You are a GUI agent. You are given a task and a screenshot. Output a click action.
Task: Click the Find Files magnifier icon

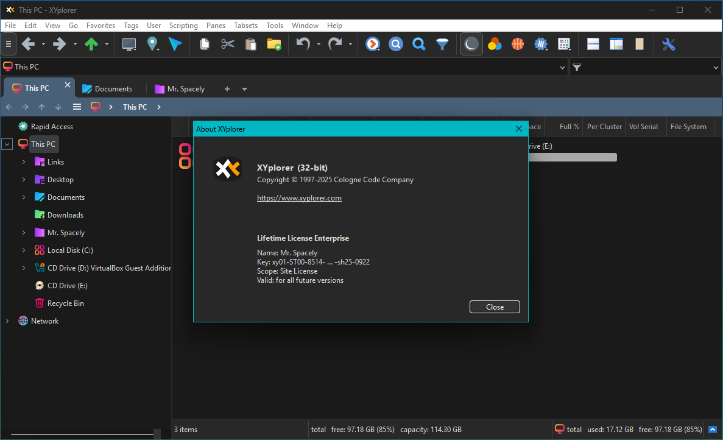418,44
